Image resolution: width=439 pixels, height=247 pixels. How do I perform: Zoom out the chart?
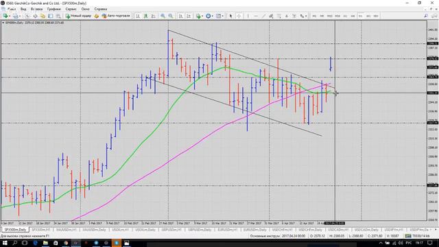[171, 16]
